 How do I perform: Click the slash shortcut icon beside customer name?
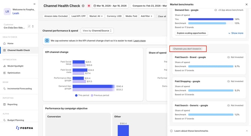click(x=29, y=26)
